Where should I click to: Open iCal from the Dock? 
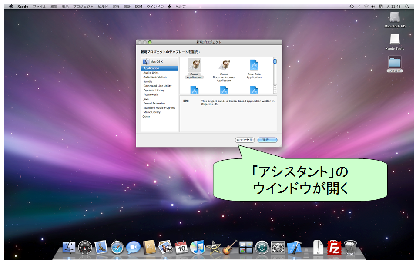pos(181,247)
